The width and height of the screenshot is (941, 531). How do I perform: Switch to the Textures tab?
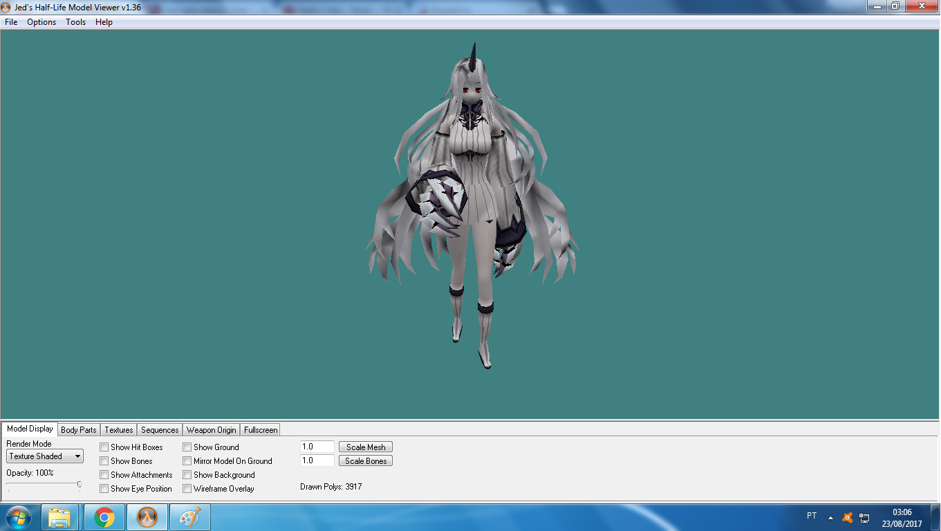pos(119,430)
